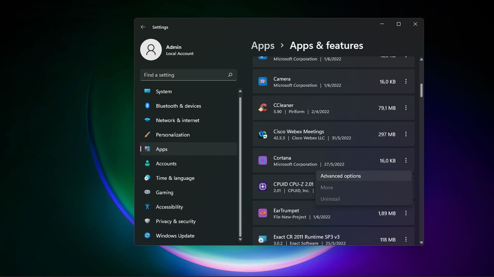Select the Personalization brush icon
The height and width of the screenshot is (277, 494).
click(147, 135)
